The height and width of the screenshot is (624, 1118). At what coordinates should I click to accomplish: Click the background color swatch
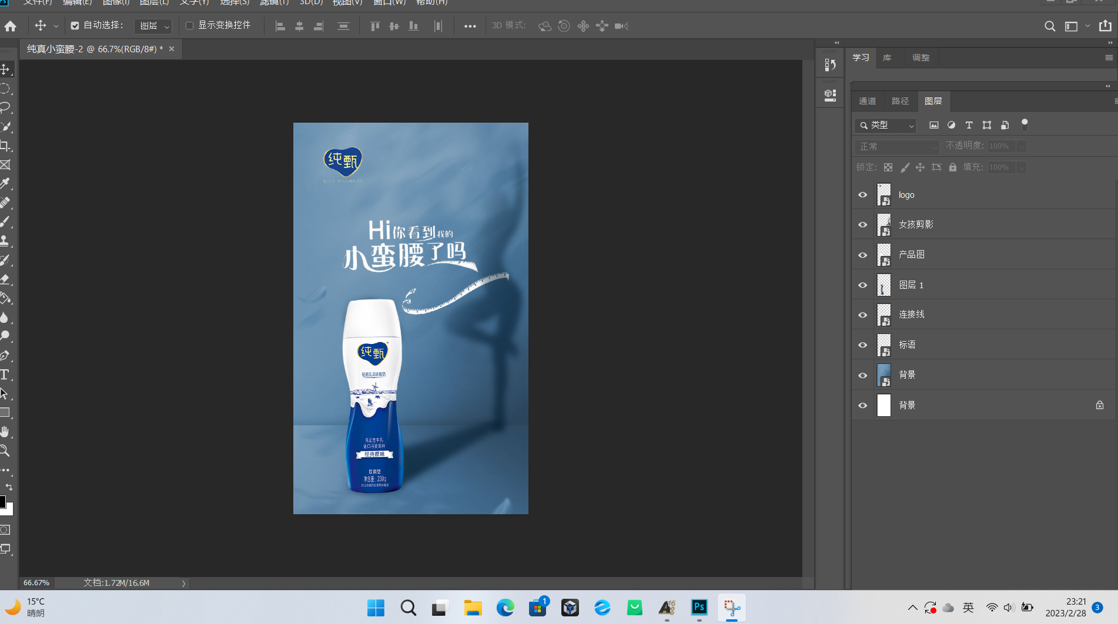[x=9, y=510]
